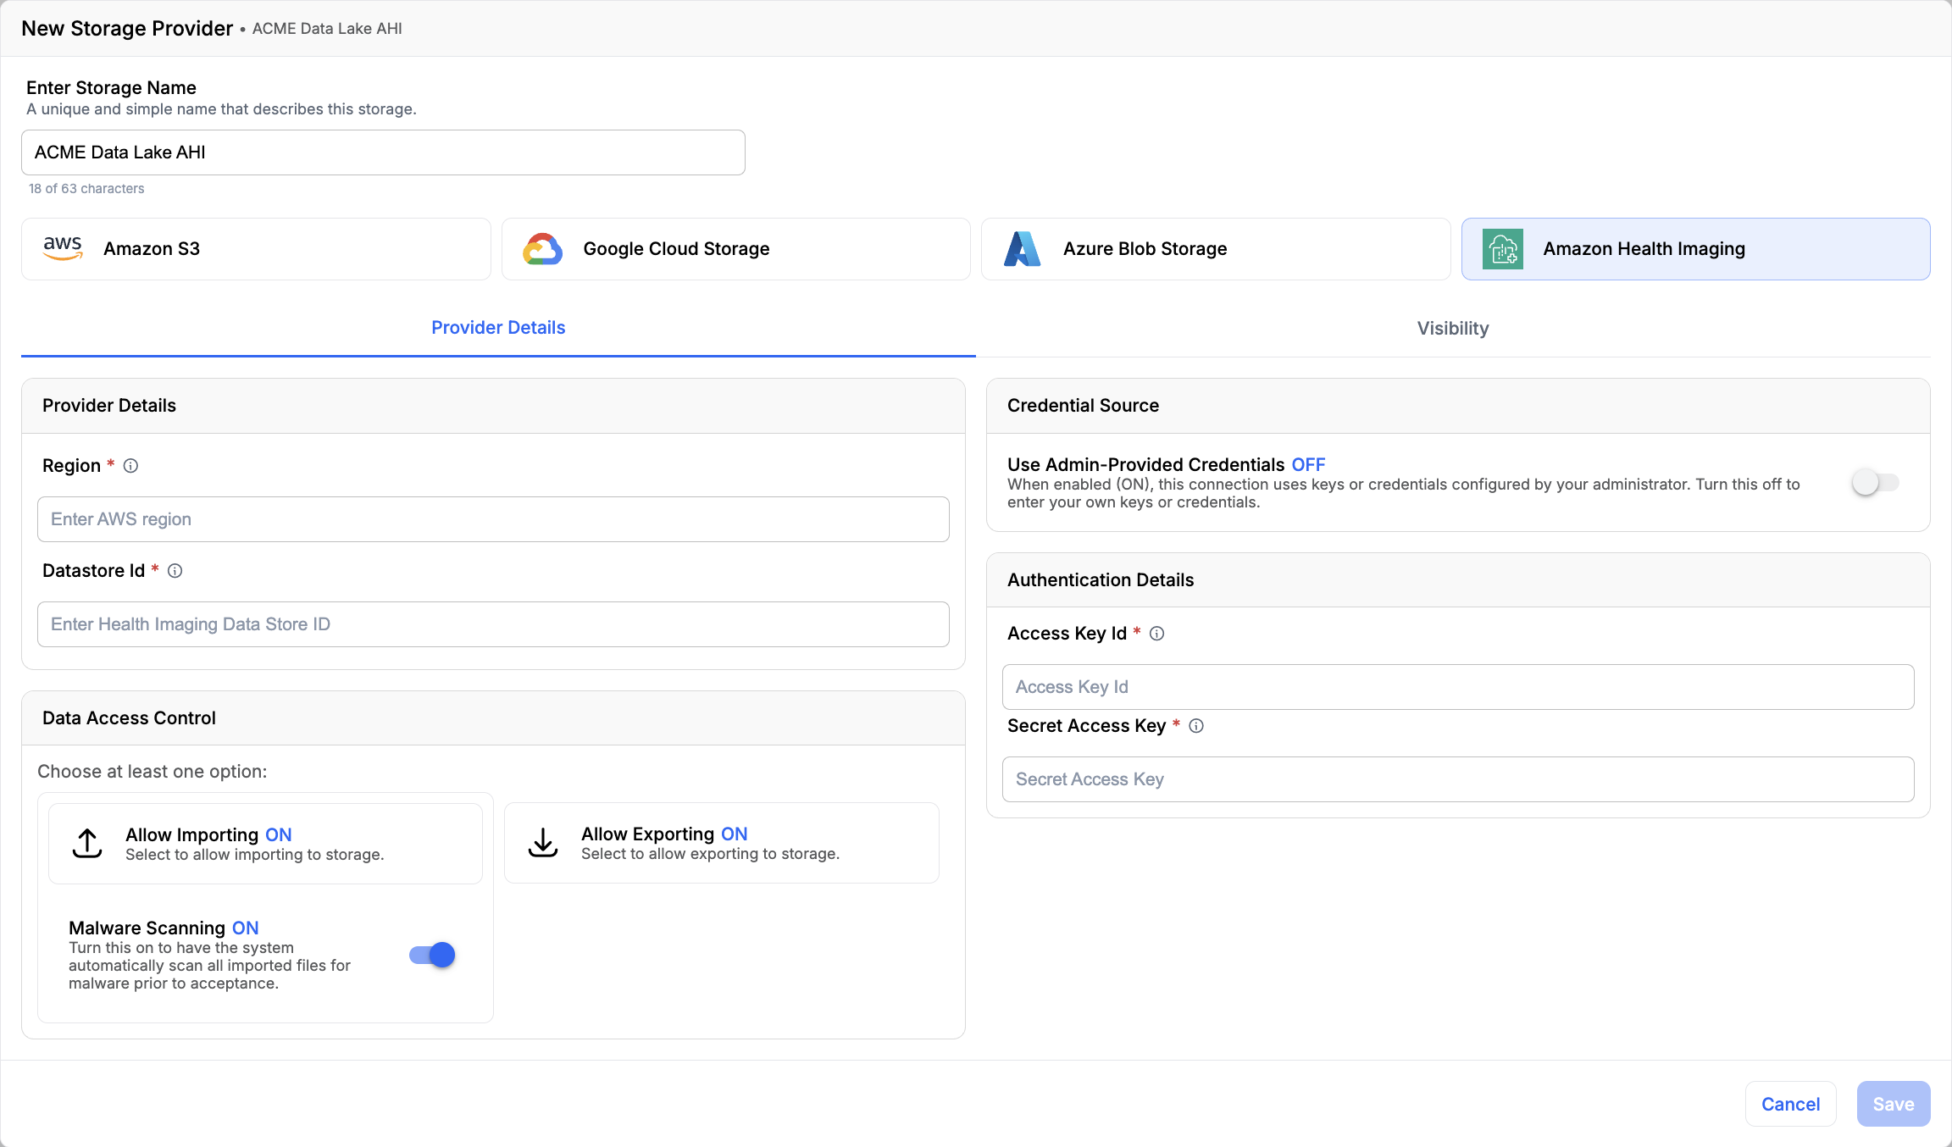Select Azure Blob Storage provider
Image resolution: width=1952 pixels, height=1147 pixels.
[1216, 249]
